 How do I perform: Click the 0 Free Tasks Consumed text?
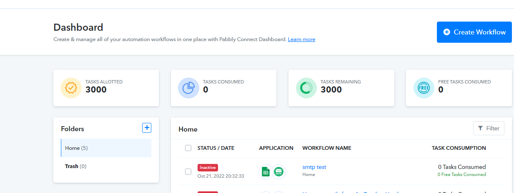pos(461,175)
